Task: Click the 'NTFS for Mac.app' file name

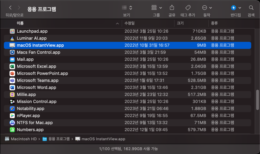Action: [35, 123]
